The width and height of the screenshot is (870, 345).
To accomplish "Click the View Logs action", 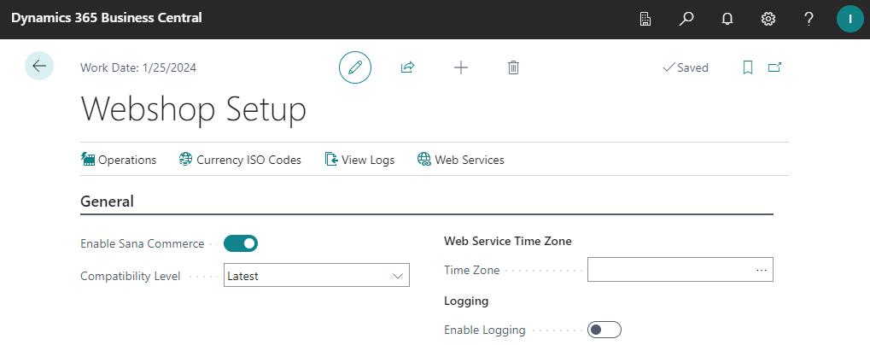I will click(359, 160).
